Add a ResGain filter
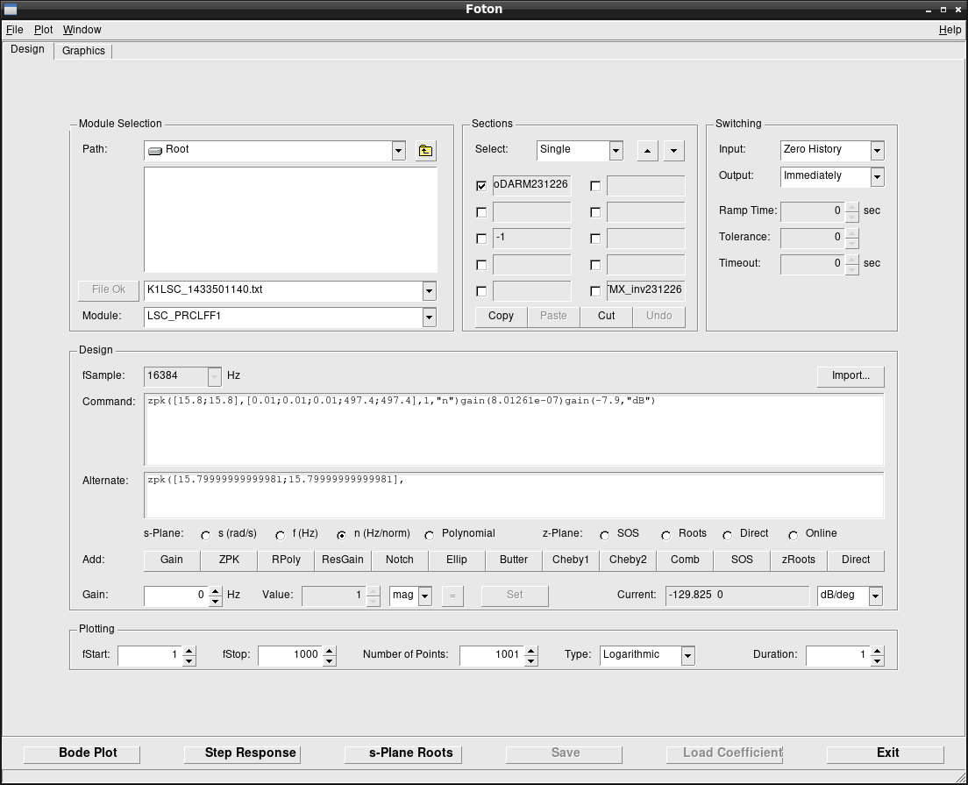 [x=343, y=560]
